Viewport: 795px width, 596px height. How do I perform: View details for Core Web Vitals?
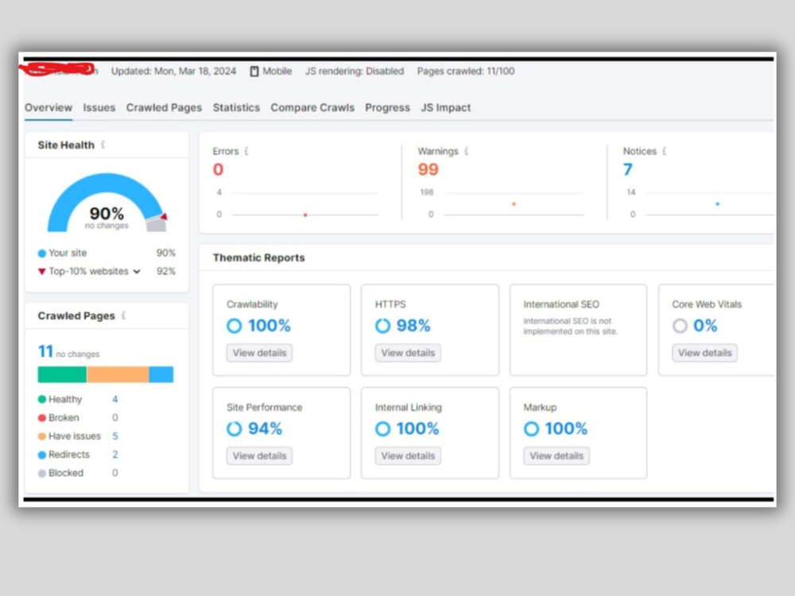[704, 353]
